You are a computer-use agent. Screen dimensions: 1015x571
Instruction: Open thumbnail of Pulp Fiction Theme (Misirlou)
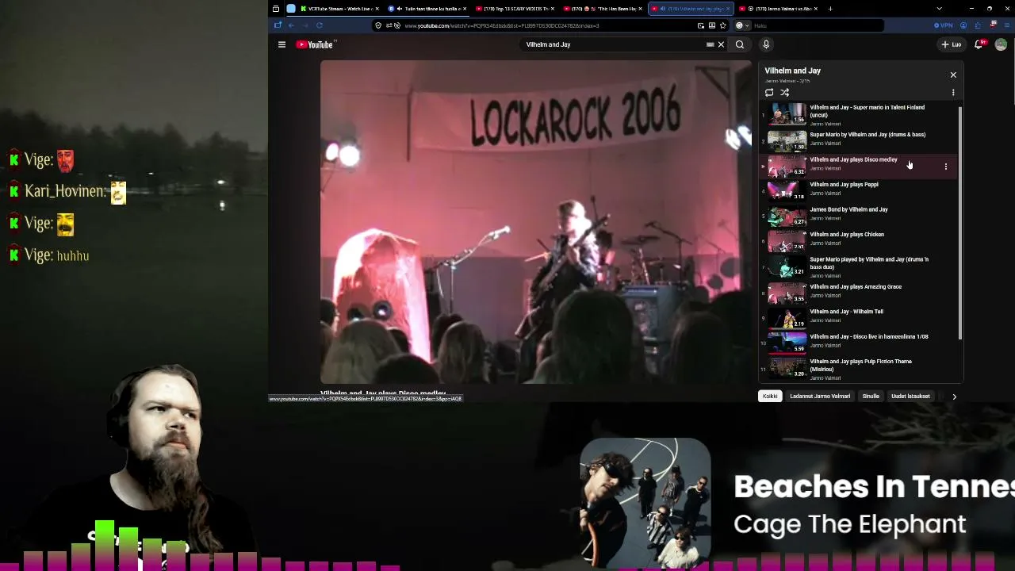[x=787, y=368]
